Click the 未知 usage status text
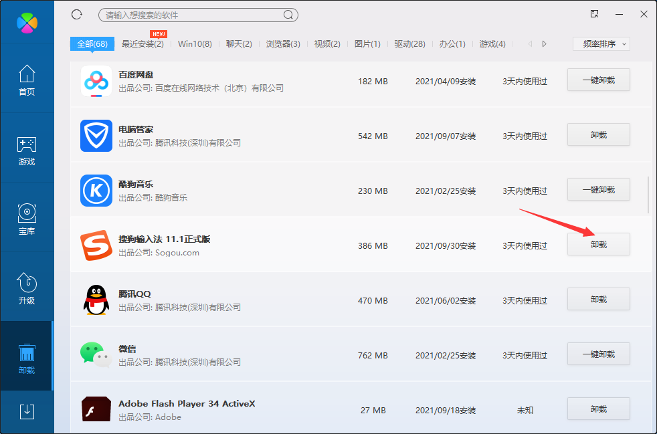657x434 pixels. (x=525, y=411)
